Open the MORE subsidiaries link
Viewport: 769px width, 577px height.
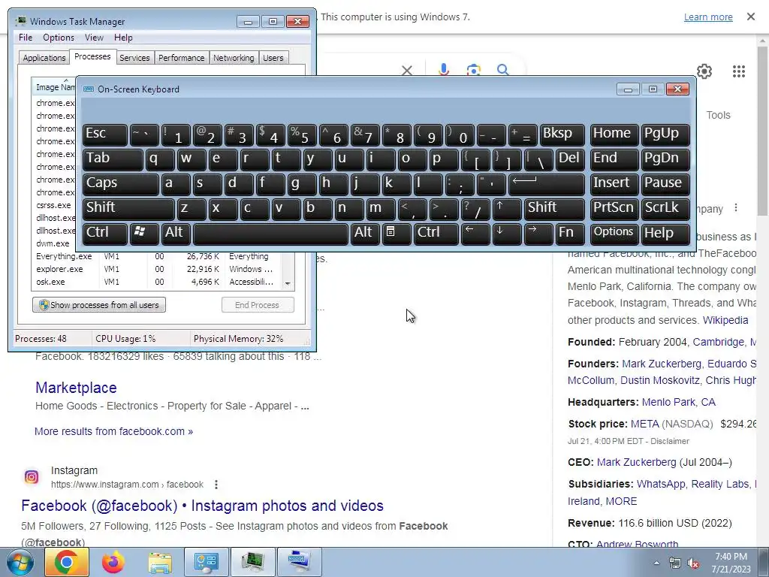[621, 501]
